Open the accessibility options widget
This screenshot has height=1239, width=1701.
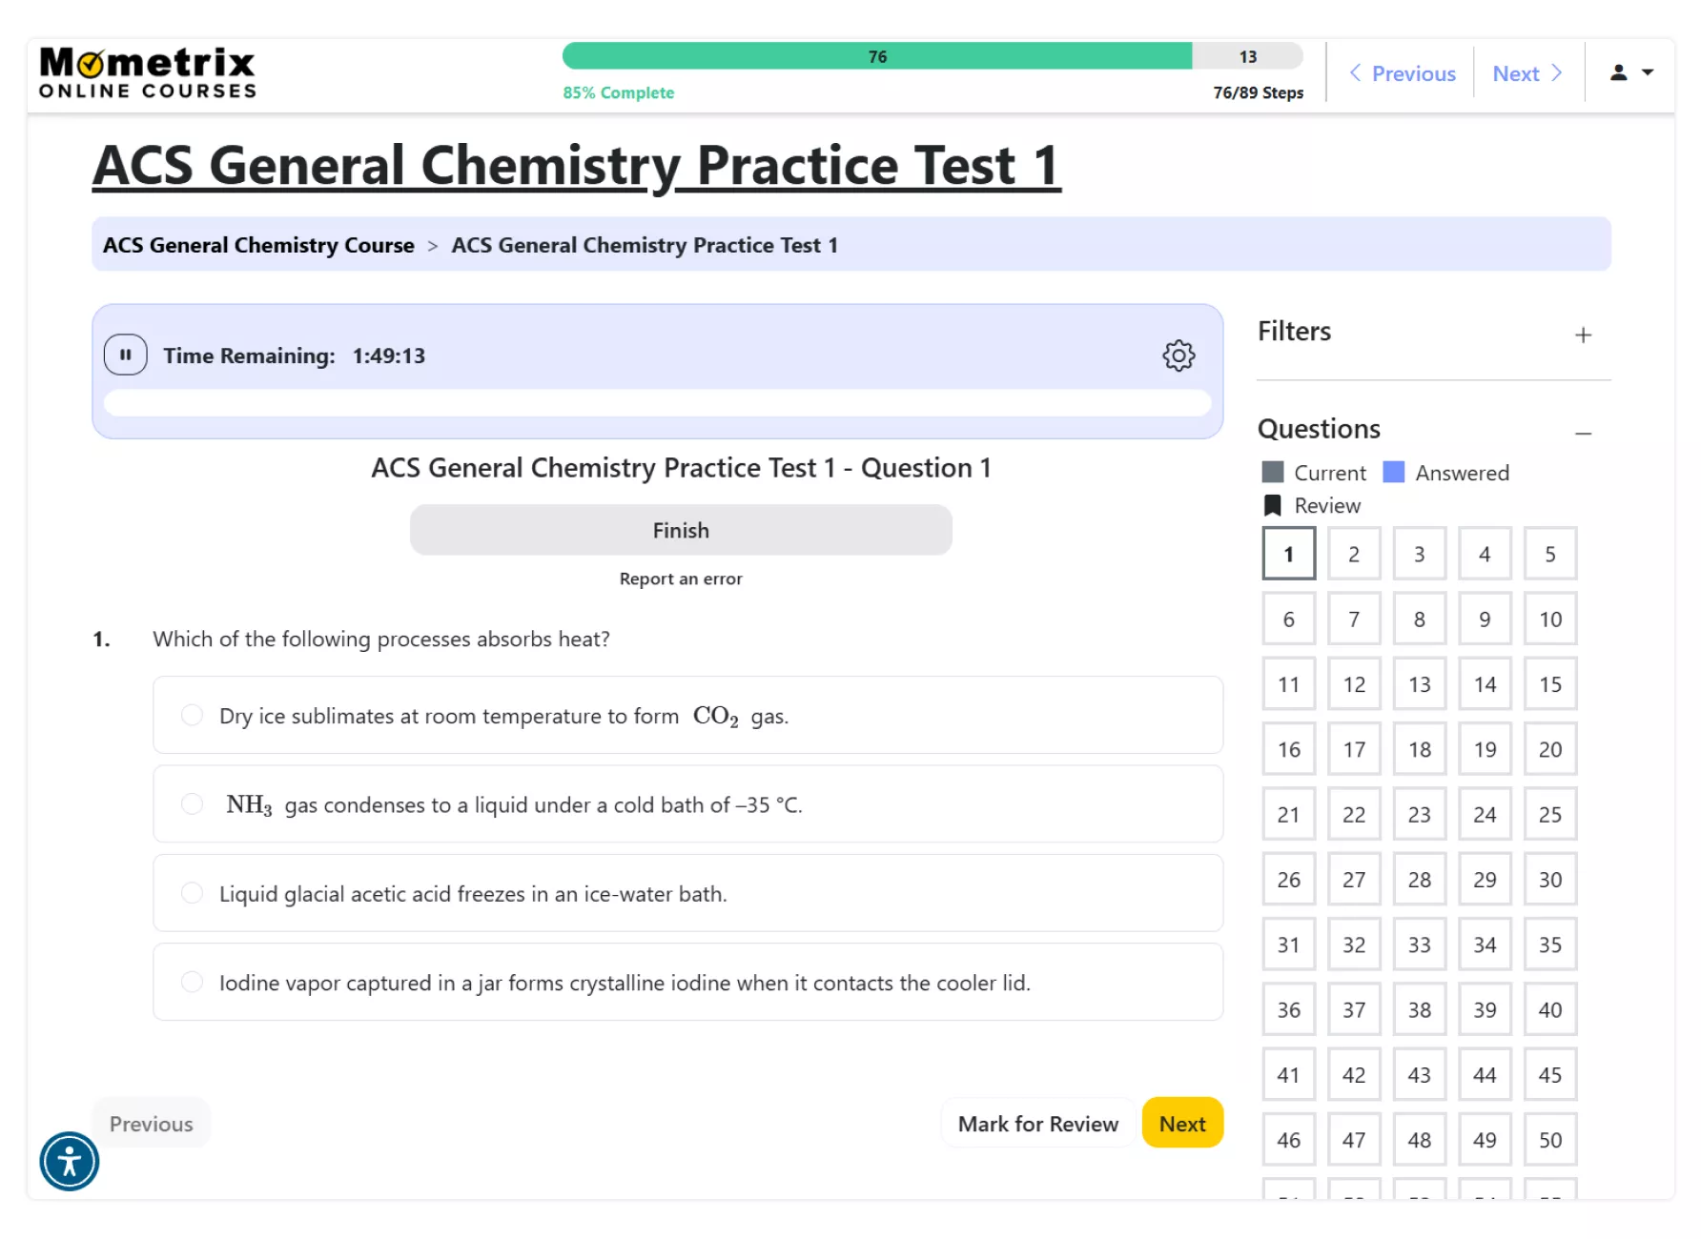point(69,1162)
